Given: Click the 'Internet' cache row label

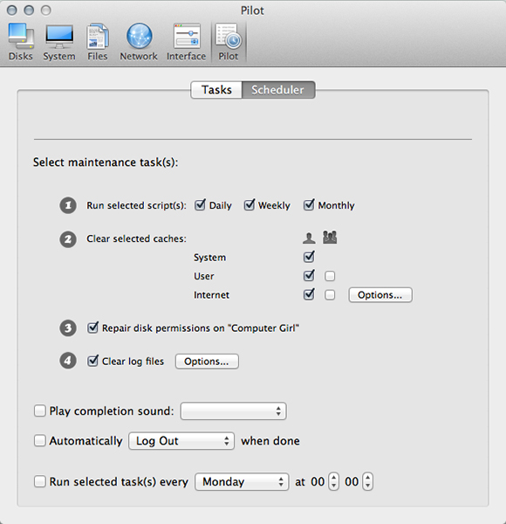Looking at the screenshot, I should pyautogui.click(x=212, y=295).
